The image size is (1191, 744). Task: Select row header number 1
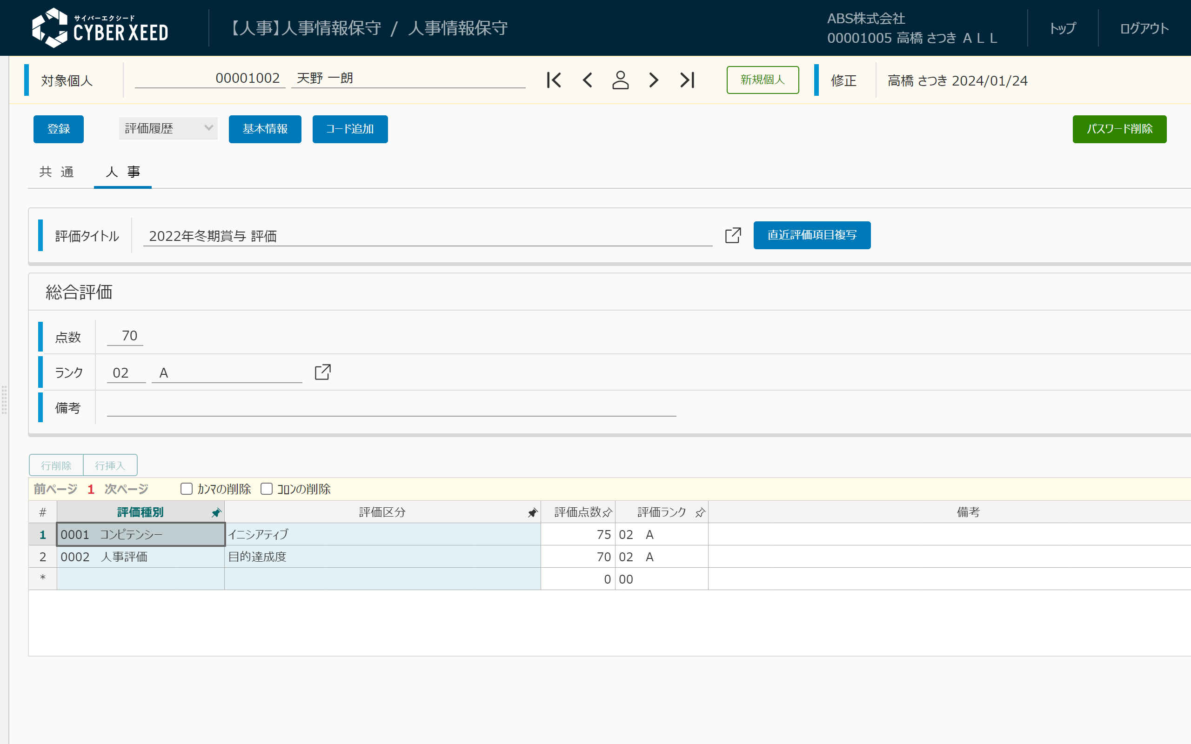coord(43,534)
